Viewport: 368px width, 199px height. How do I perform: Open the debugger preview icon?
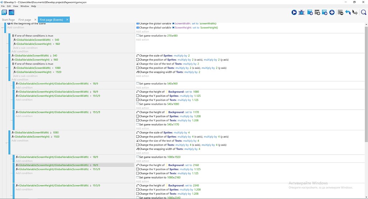302,13
